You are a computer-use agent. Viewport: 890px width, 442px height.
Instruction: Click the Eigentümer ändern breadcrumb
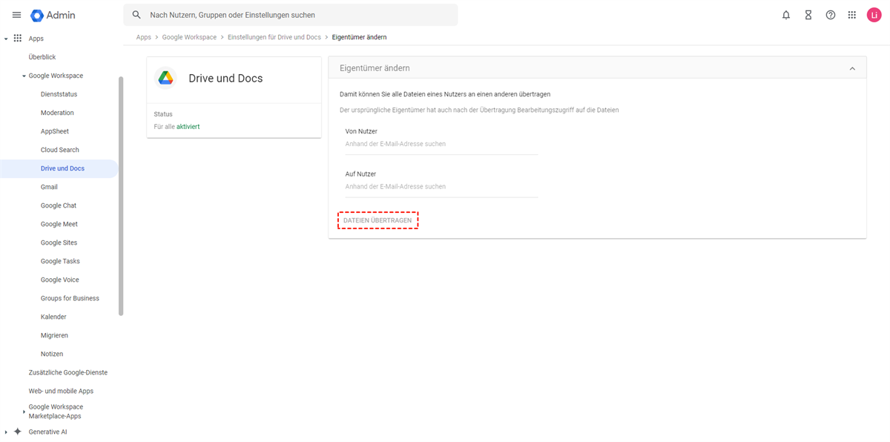(x=359, y=37)
